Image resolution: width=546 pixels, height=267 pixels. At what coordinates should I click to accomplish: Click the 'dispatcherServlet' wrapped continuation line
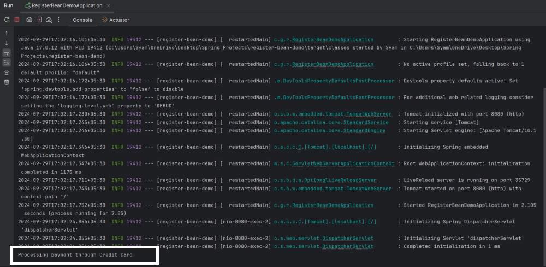[x=50, y=230]
